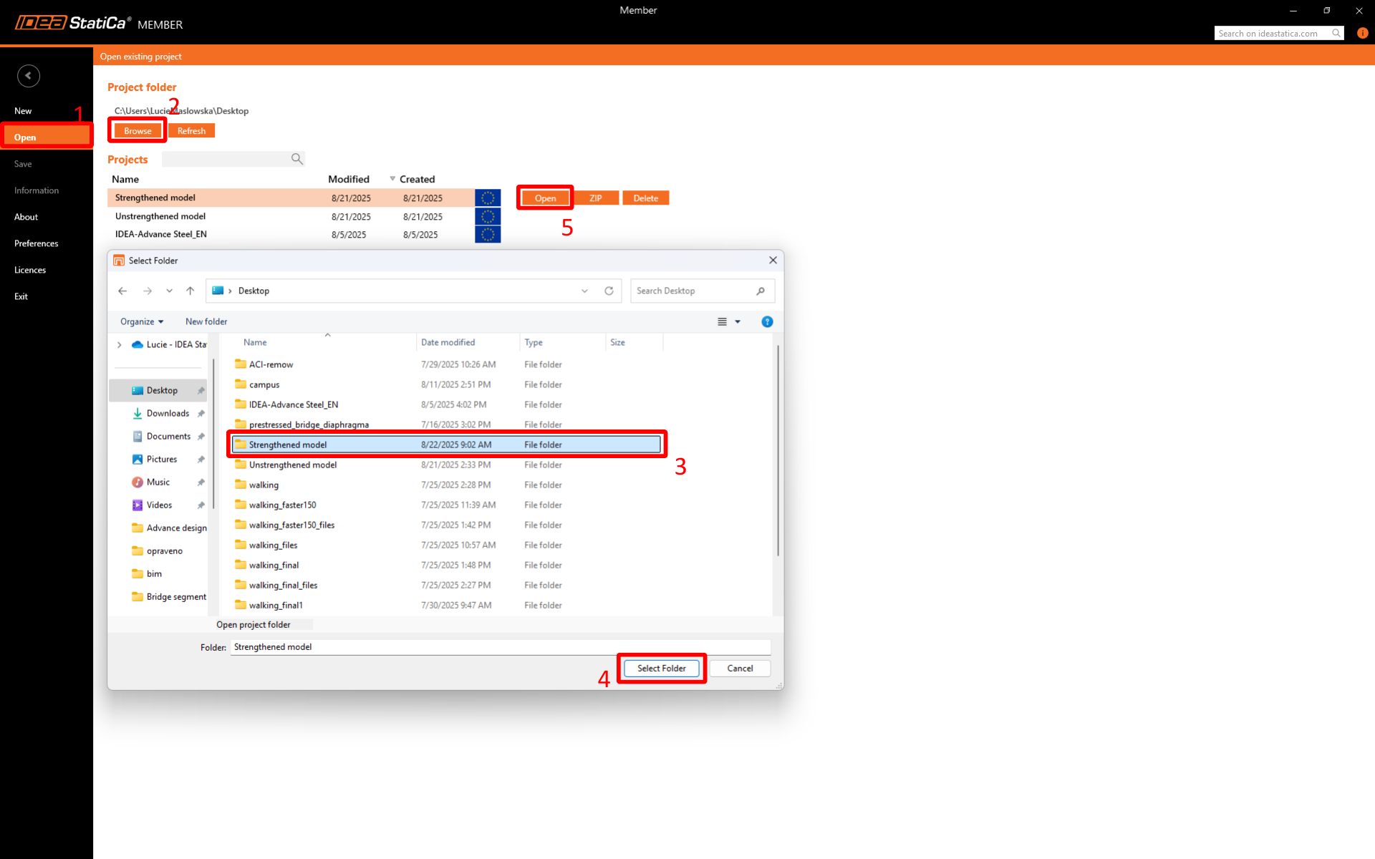This screenshot has height=859, width=1375.
Task: Click the Search Desktop input field
Action: (x=691, y=291)
